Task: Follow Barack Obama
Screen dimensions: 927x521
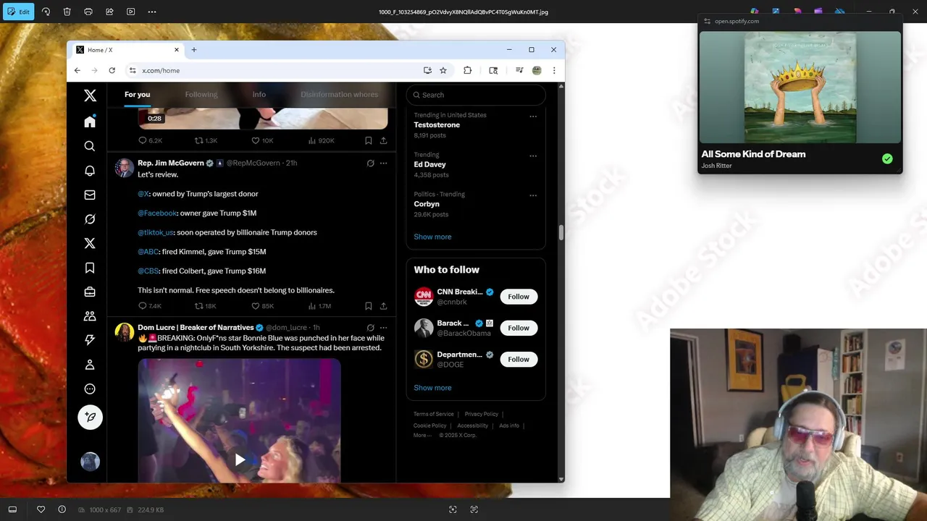Action: [x=519, y=328]
